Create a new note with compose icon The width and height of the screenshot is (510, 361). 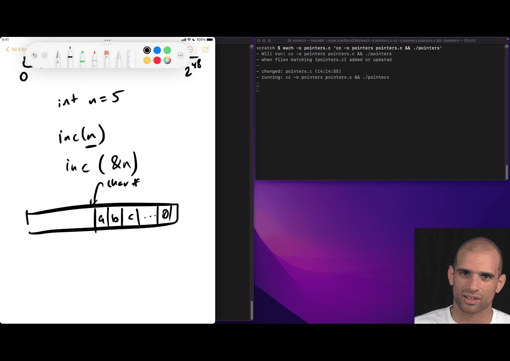click(206, 50)
